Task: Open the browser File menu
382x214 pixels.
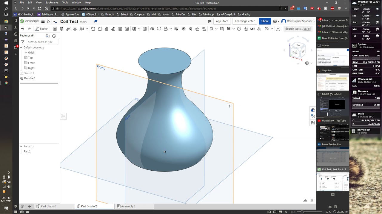Action: pos(22,3)
